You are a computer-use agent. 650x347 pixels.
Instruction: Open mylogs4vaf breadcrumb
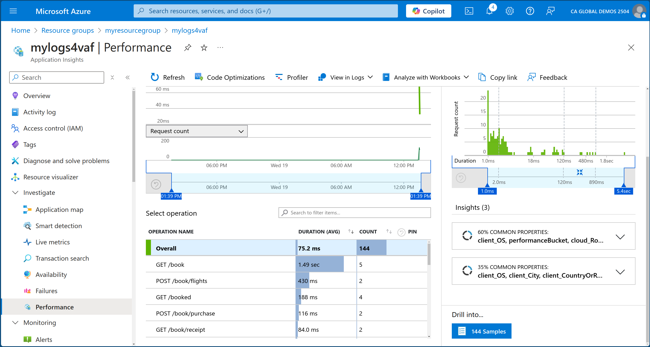190,30
